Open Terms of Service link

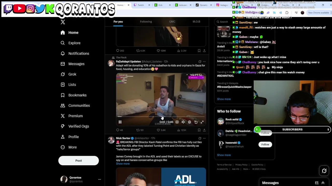coord(224,165)
